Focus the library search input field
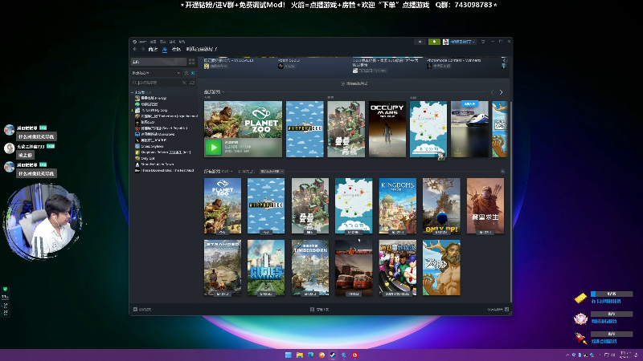643x361 pixels. tap(159, 83)
